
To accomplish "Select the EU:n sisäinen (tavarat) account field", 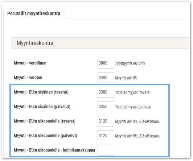I will (x=106, y=92).
